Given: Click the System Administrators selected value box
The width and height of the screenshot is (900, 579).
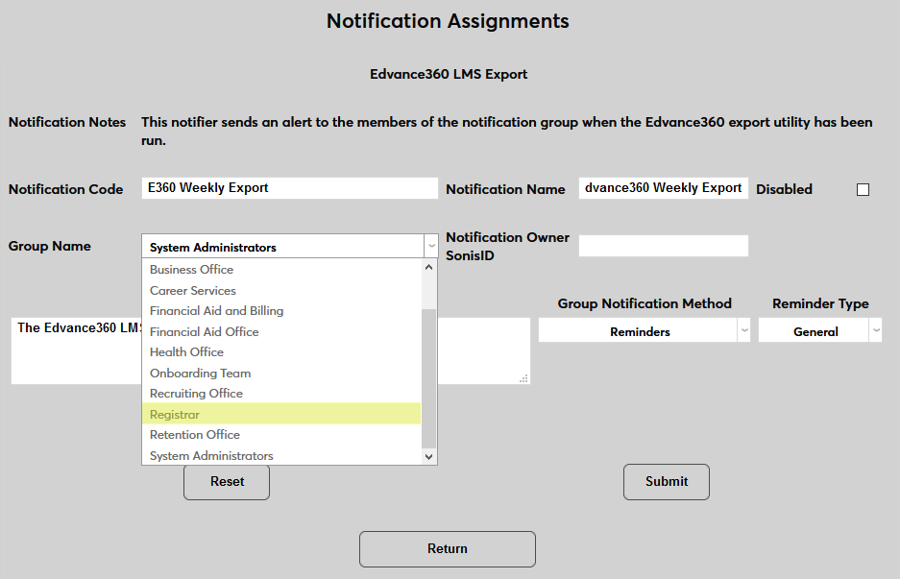Looking at the screenshot, I should click(x=283, y=246).
